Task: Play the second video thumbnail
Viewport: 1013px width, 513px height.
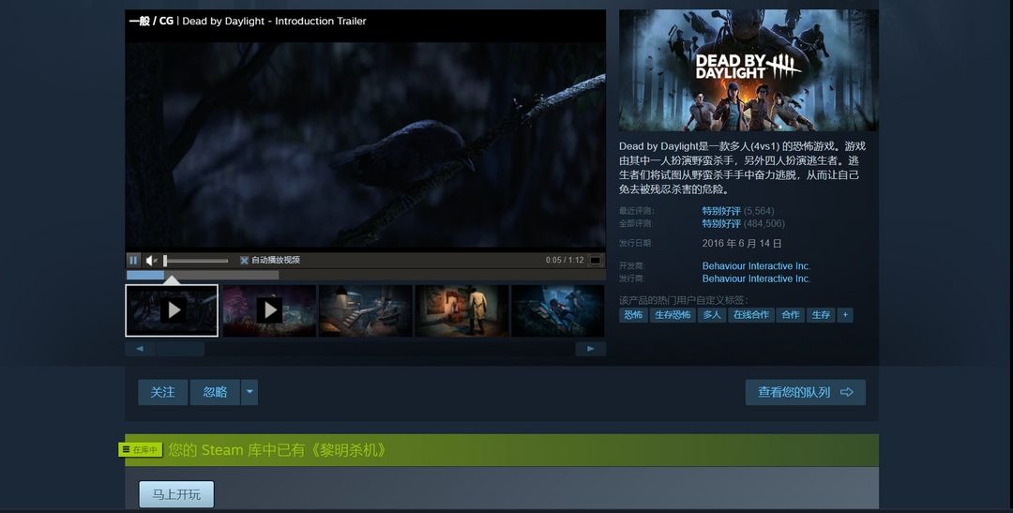Action: [269, 310]
